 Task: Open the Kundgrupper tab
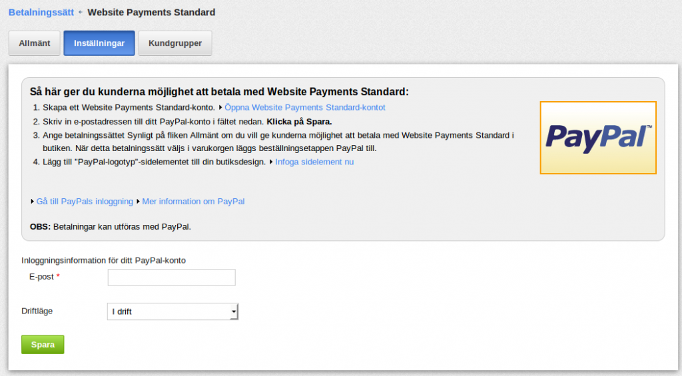pyautogui.click(x=175, y=43)
